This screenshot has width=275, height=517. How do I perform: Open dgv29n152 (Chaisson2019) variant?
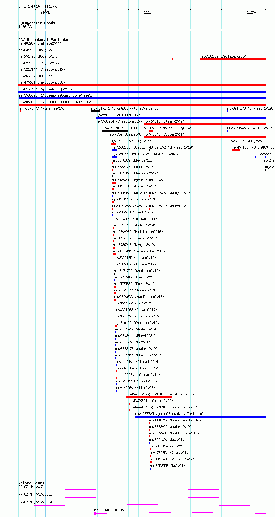(118, 115)
